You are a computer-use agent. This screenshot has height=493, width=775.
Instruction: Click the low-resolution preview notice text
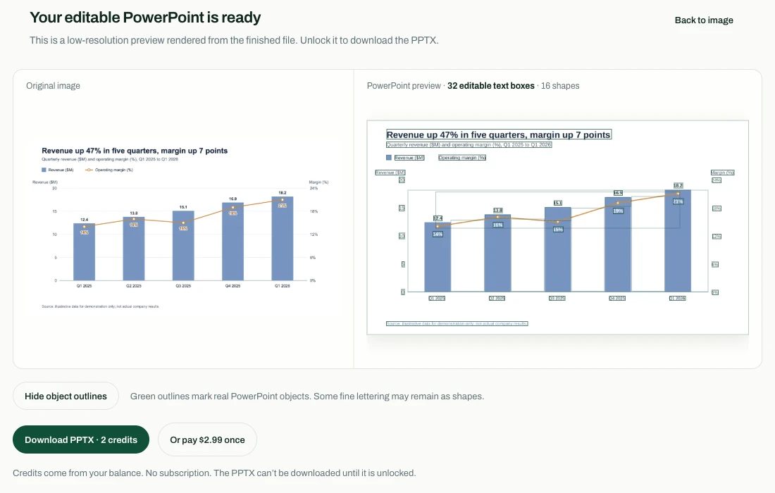coord(234,41)
